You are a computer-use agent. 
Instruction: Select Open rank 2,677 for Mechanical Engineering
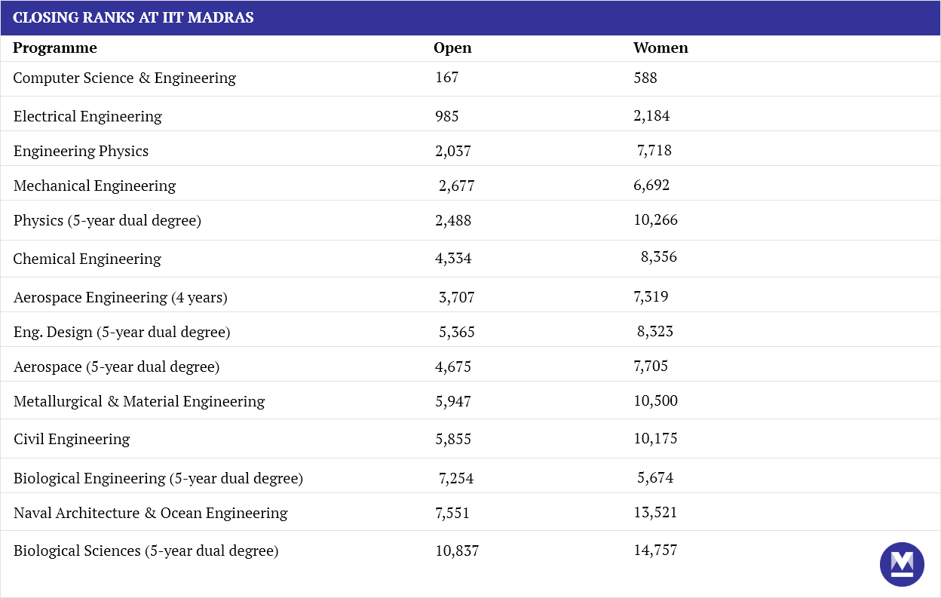click(x=457, y=186)
